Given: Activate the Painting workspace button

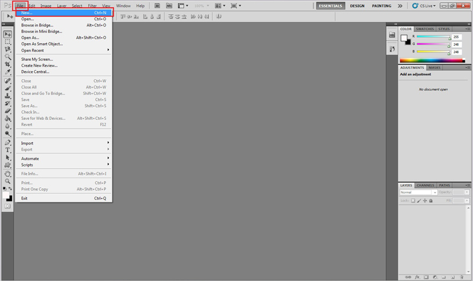Looking at the screenshot, I should click(x=382, y=5).
